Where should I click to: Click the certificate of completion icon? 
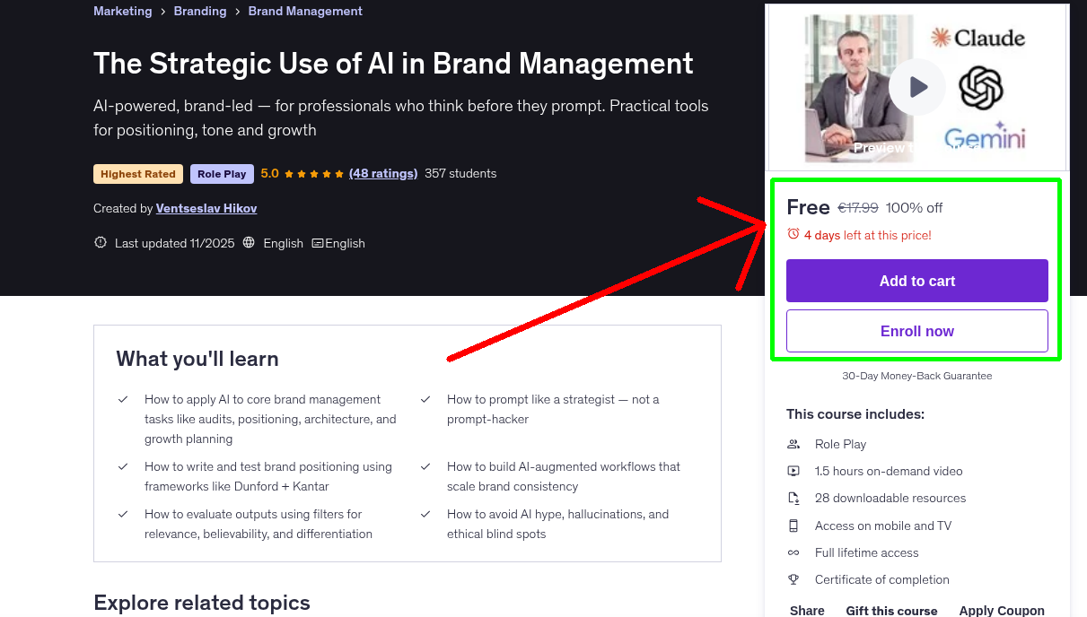coord(793,579)
